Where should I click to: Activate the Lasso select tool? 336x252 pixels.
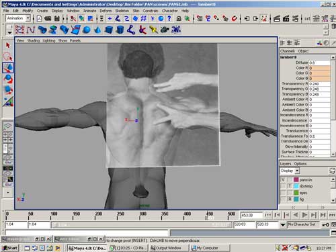pos(8,56)
